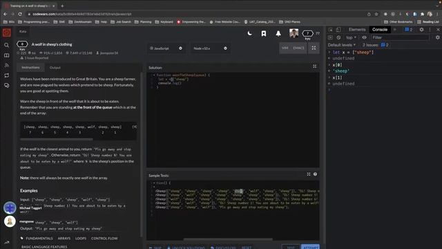This screenshot has height=249, width=442.
Task: Switch to the Instructions tab
Action: pos(30,68)
